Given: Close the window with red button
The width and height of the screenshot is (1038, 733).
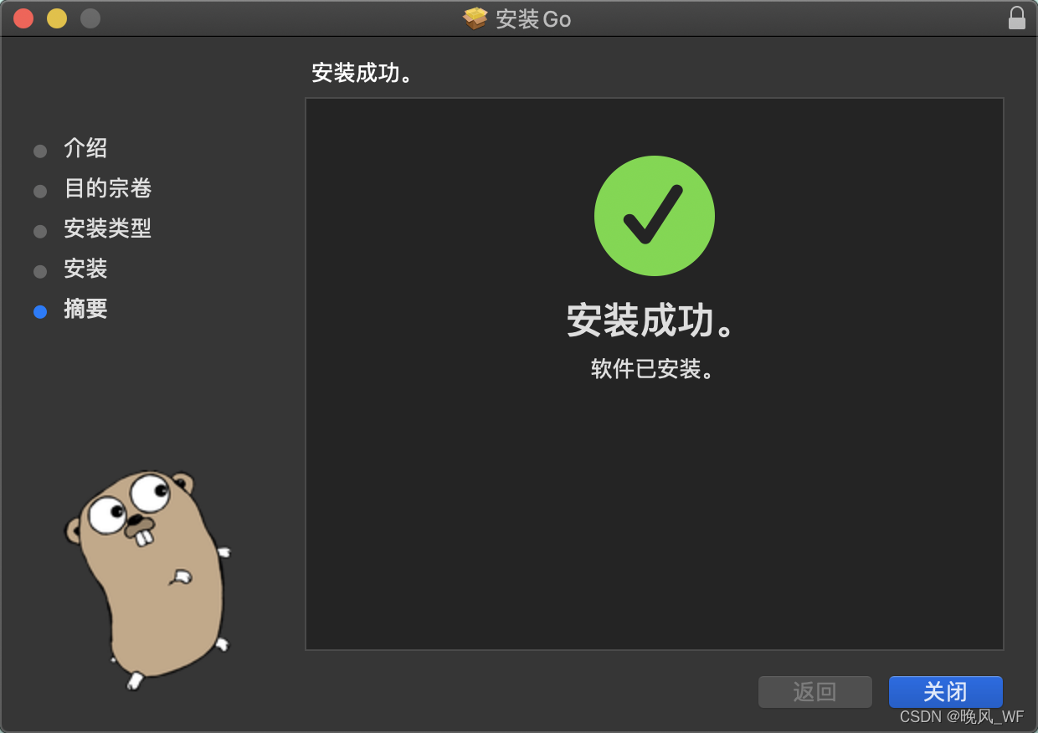Looking at the screenshot, I should [x=23, y=18].
